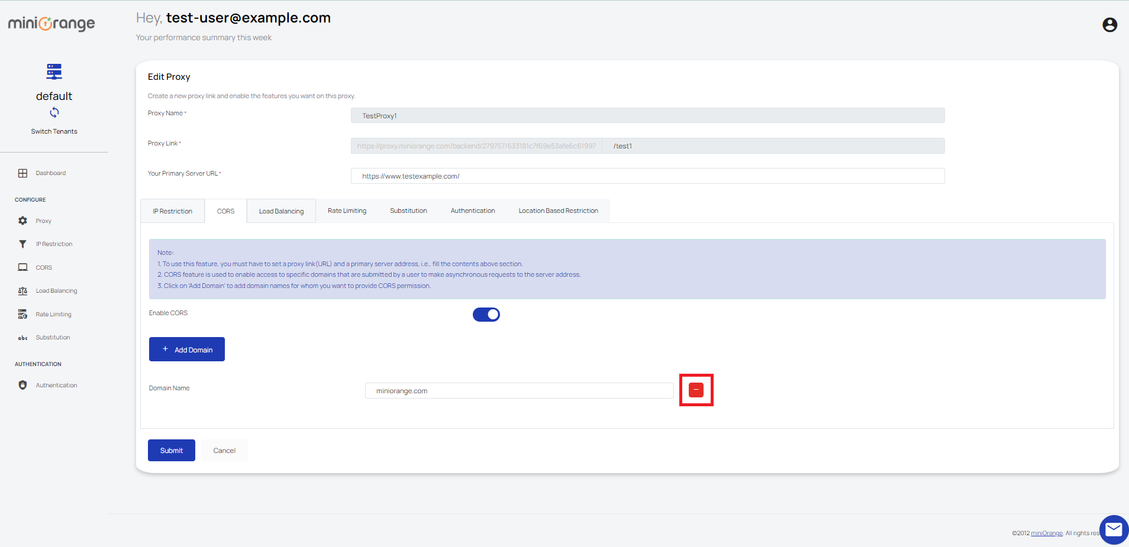Click the IP Restriction funnel icon
The width and height of the screenshot is (1129, 547).
pos(22,244)
